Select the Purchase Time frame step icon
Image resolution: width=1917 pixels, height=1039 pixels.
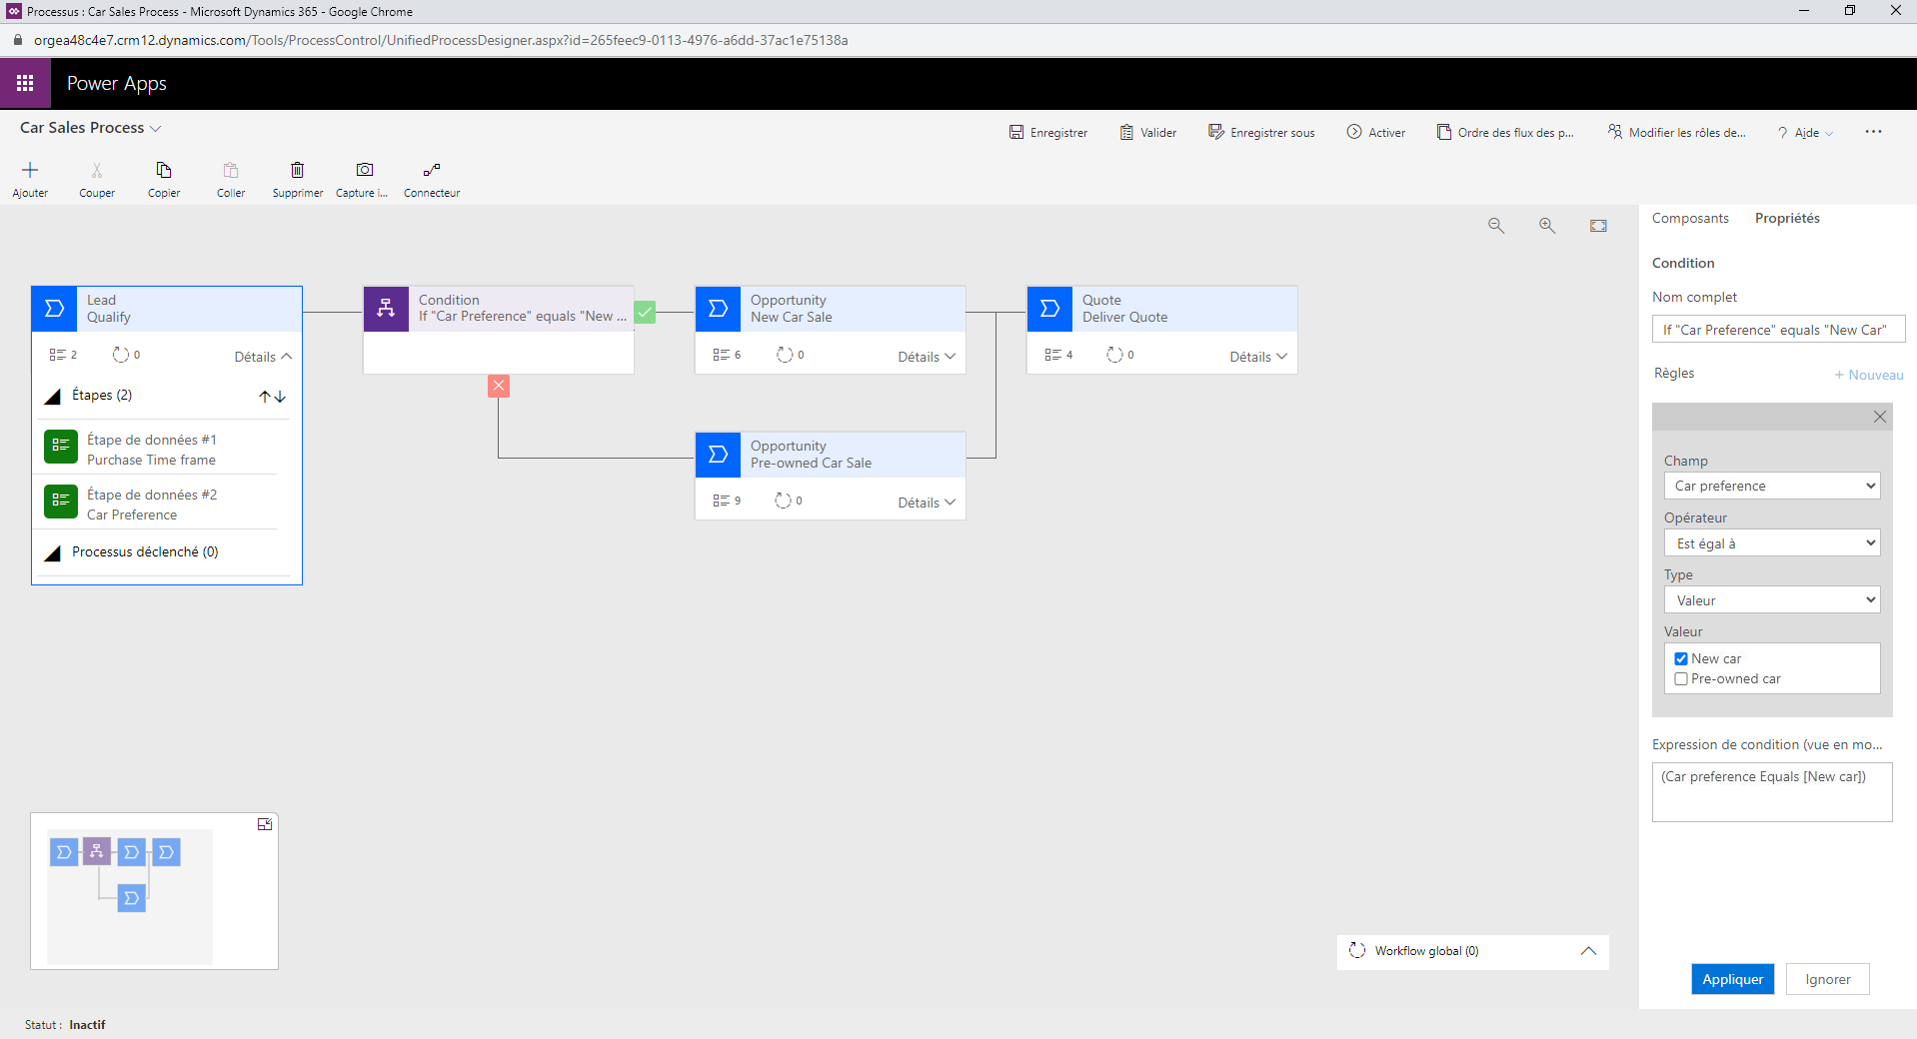click(x=61, y=446)
